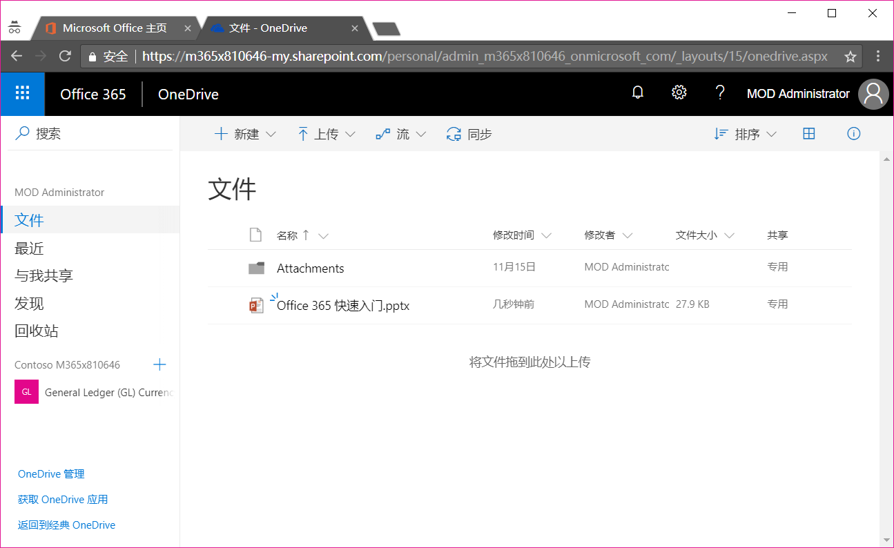Open the 修改时间 column filter dropdown
Viewport: 894px width, 548px height.
click(547, 235)
